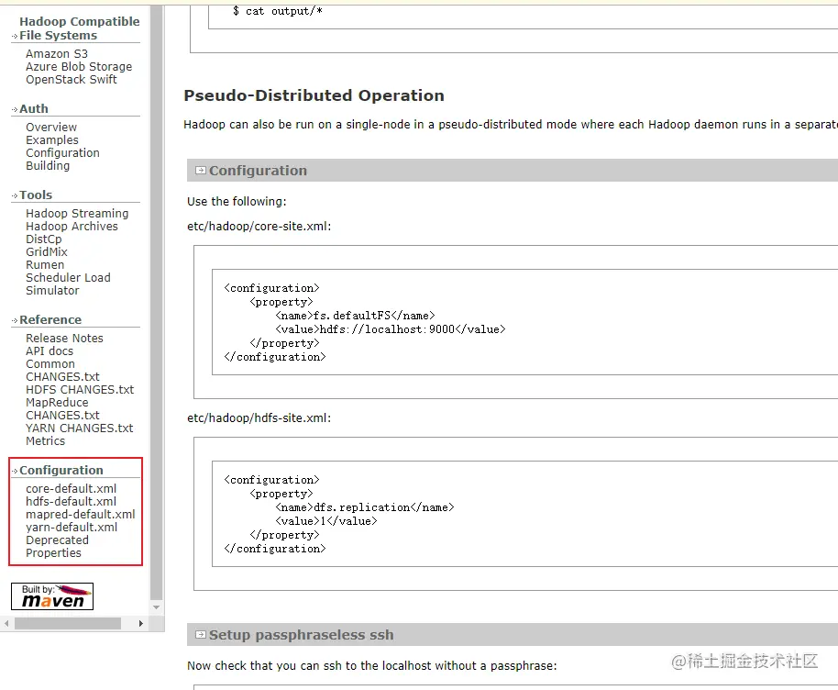Open the Auth Overview link

51,128
